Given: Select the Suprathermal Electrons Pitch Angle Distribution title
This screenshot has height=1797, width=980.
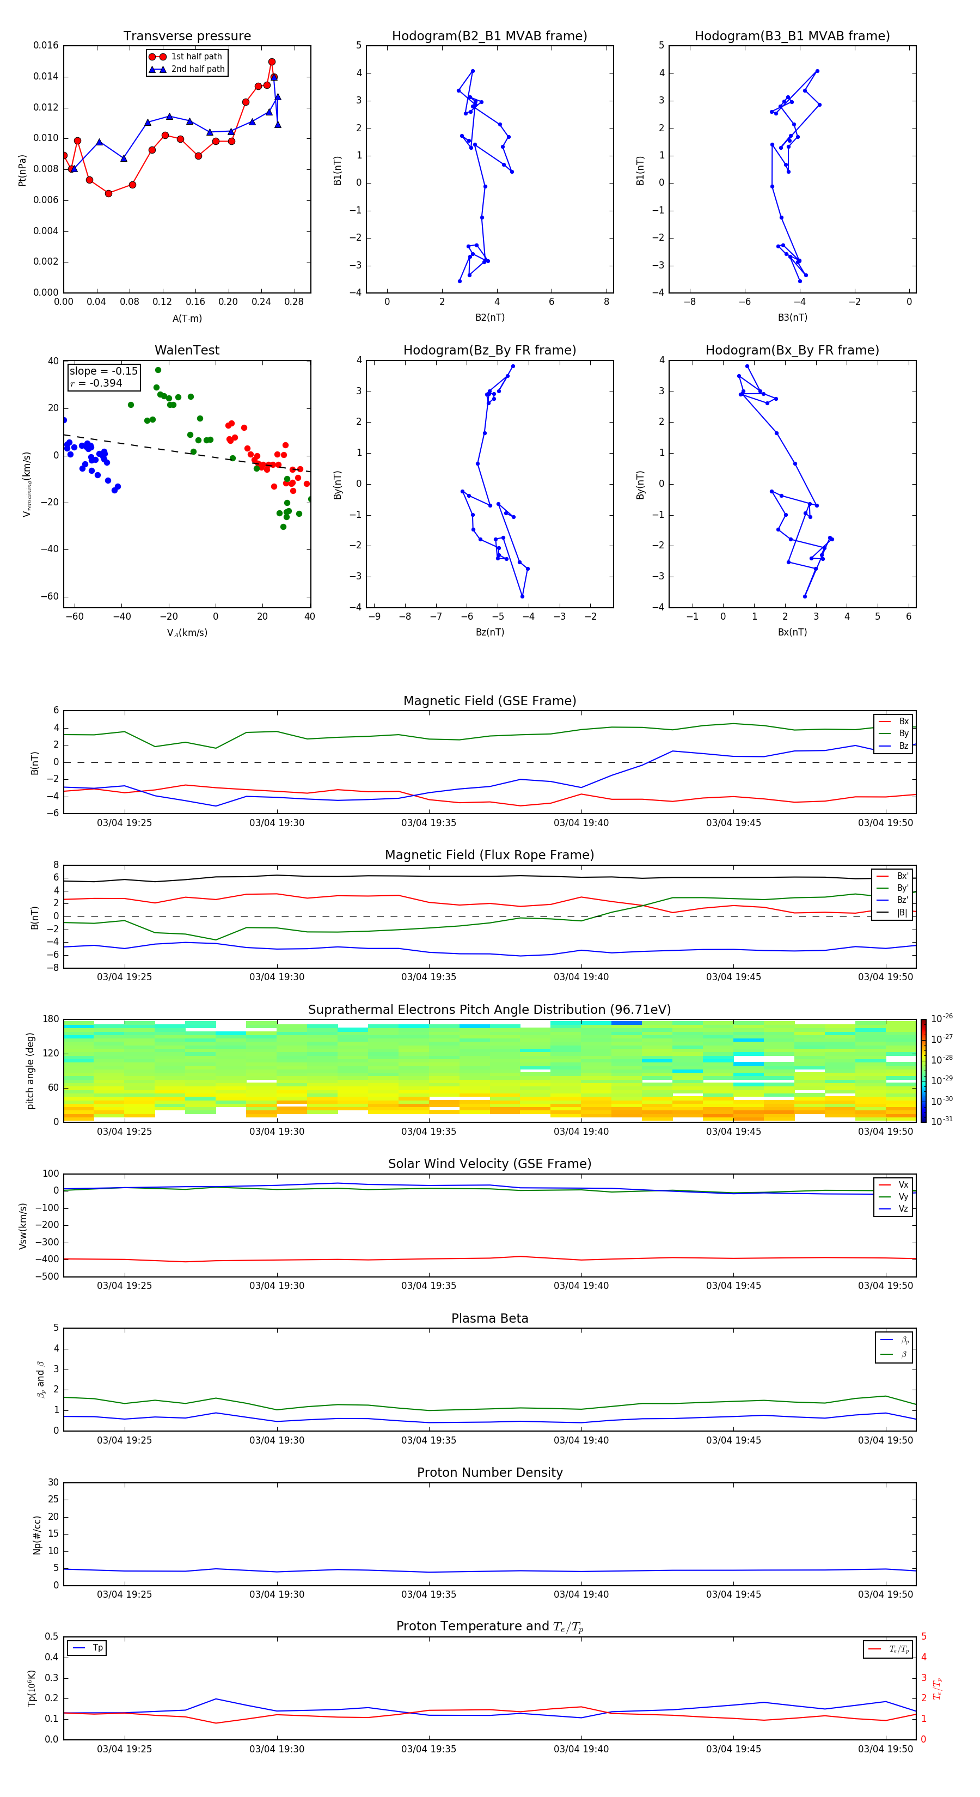Looking at the screenshot, I should [489, 1010].
